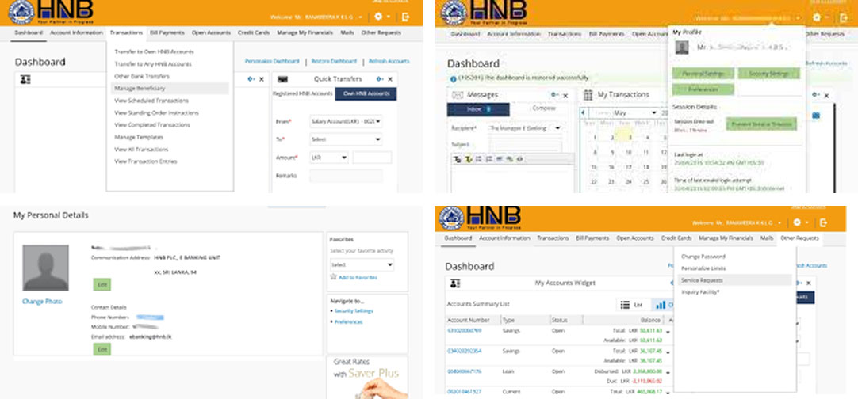Click Prevent Session Timeout button

pos(761,124)
